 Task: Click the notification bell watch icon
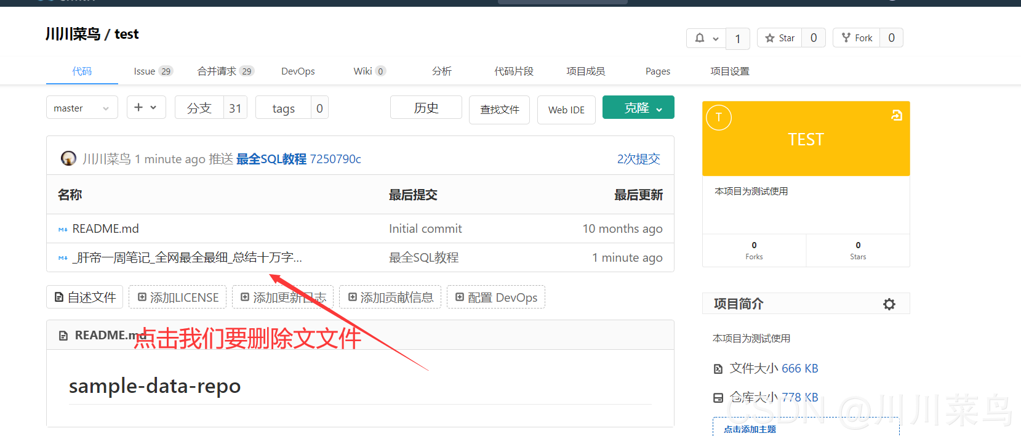pyautogui.click(x=700, y=38)
